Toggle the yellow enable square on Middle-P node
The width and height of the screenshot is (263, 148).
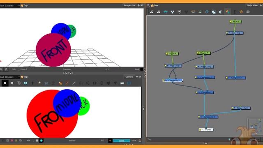[198, 53]
